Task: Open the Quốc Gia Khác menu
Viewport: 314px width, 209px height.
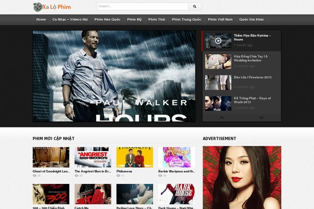Action: [252, 20]
